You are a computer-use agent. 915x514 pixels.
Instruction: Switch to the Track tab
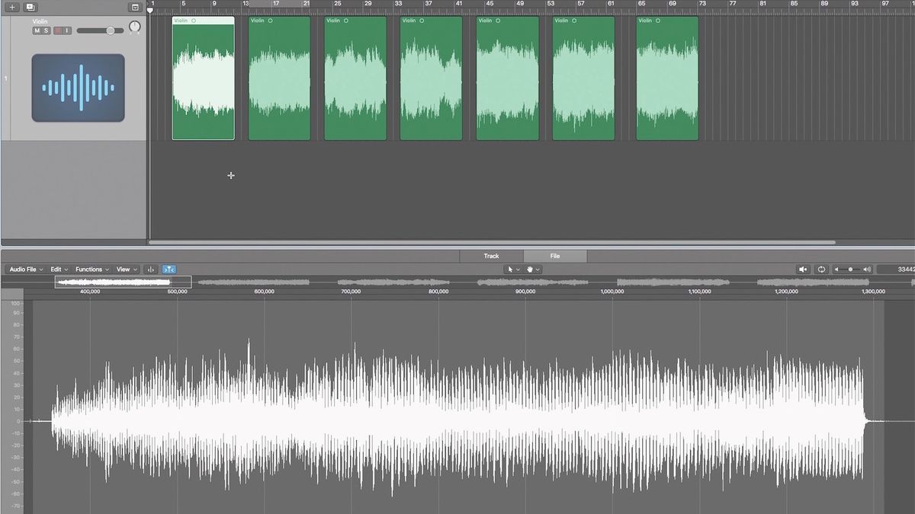[492, 256]
